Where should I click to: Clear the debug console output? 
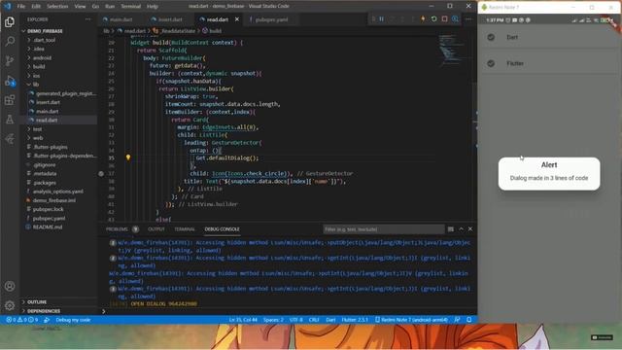(x=451, y=229)
